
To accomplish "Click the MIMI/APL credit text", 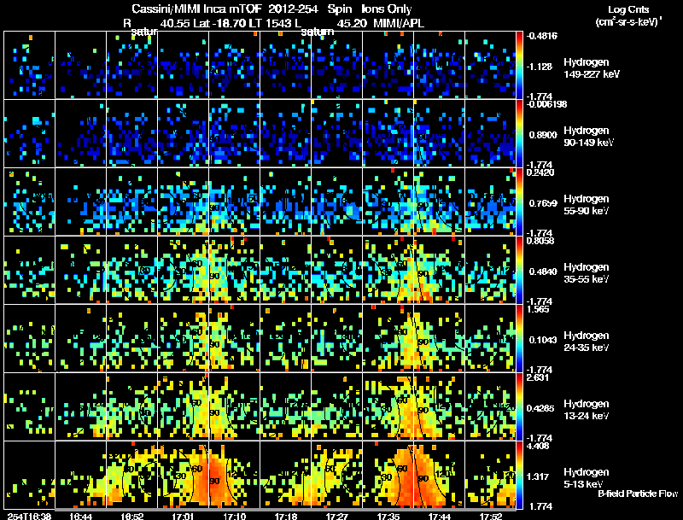I will [399, 24].
